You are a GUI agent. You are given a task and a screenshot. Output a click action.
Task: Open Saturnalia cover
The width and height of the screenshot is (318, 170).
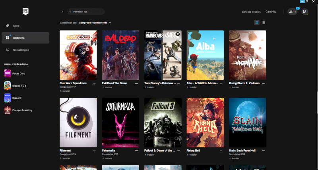coord(120,122)
